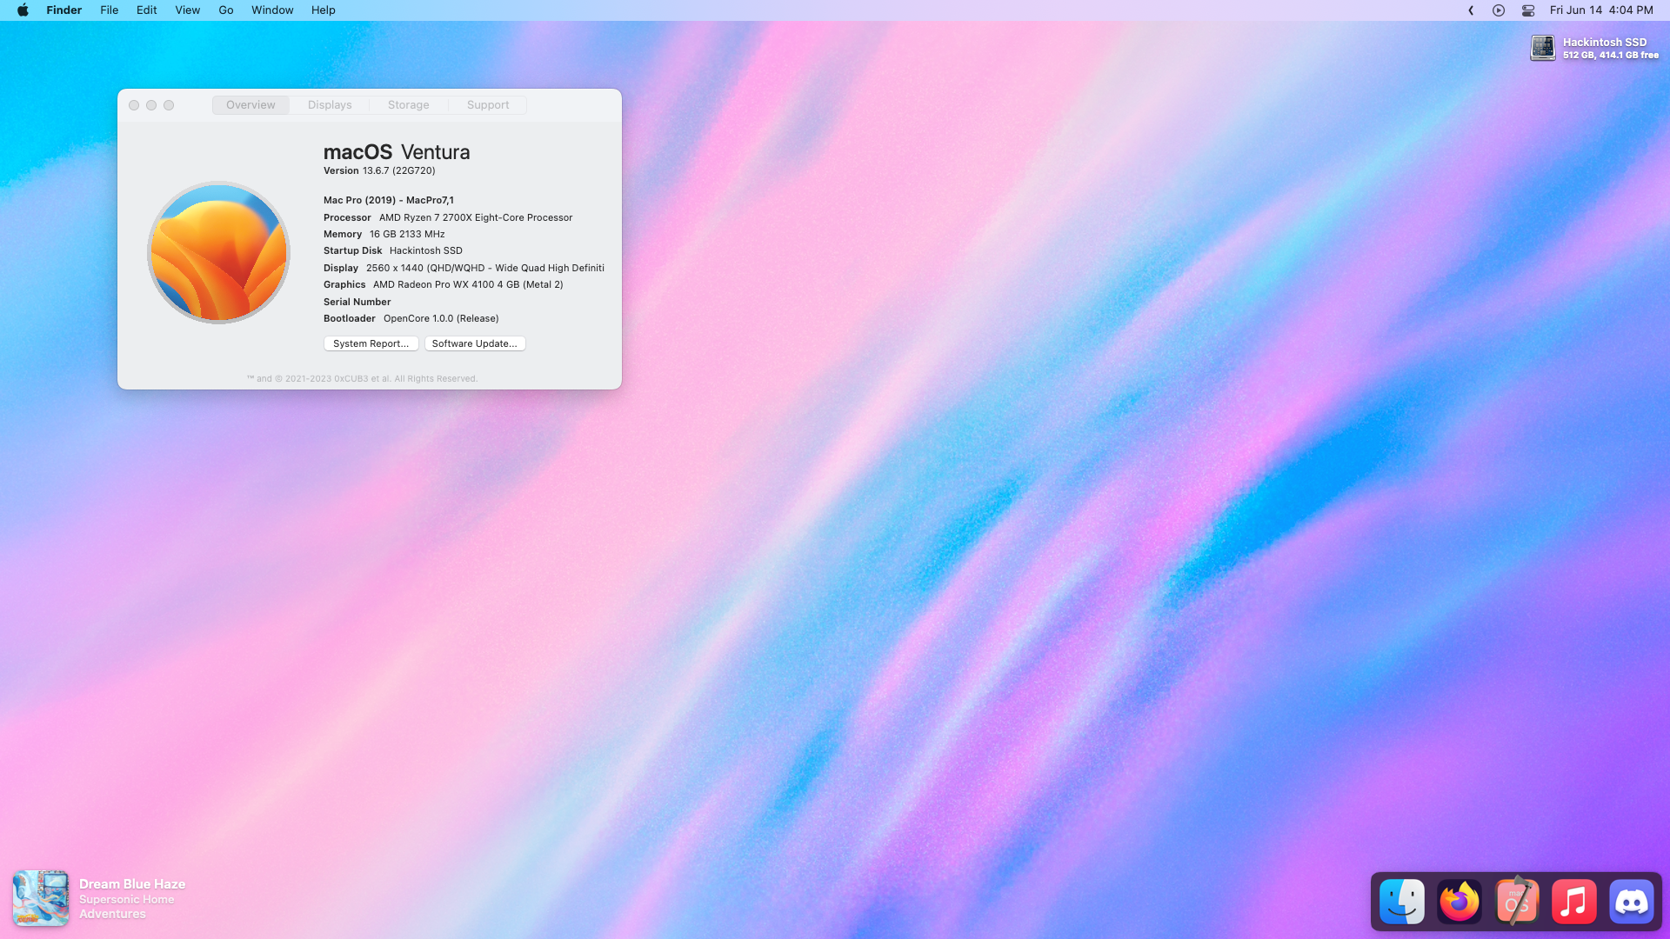The height and width of the screenshot is (939, 1670).
Task: Click the Display 2560 x 1440 line
Action: pyautogui.click(x=464, y=268)
